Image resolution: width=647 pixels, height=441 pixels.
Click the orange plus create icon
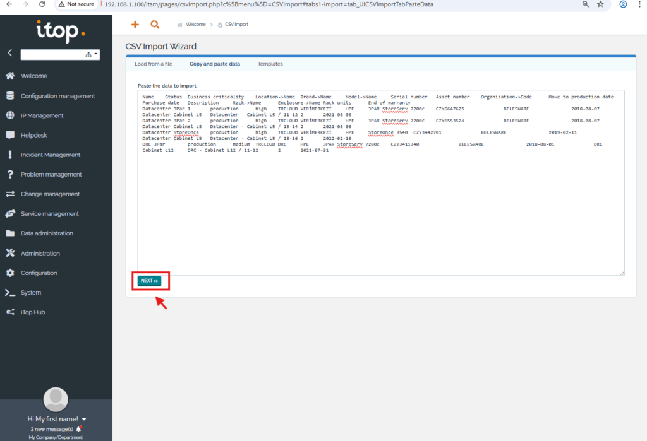click(134, 25)
